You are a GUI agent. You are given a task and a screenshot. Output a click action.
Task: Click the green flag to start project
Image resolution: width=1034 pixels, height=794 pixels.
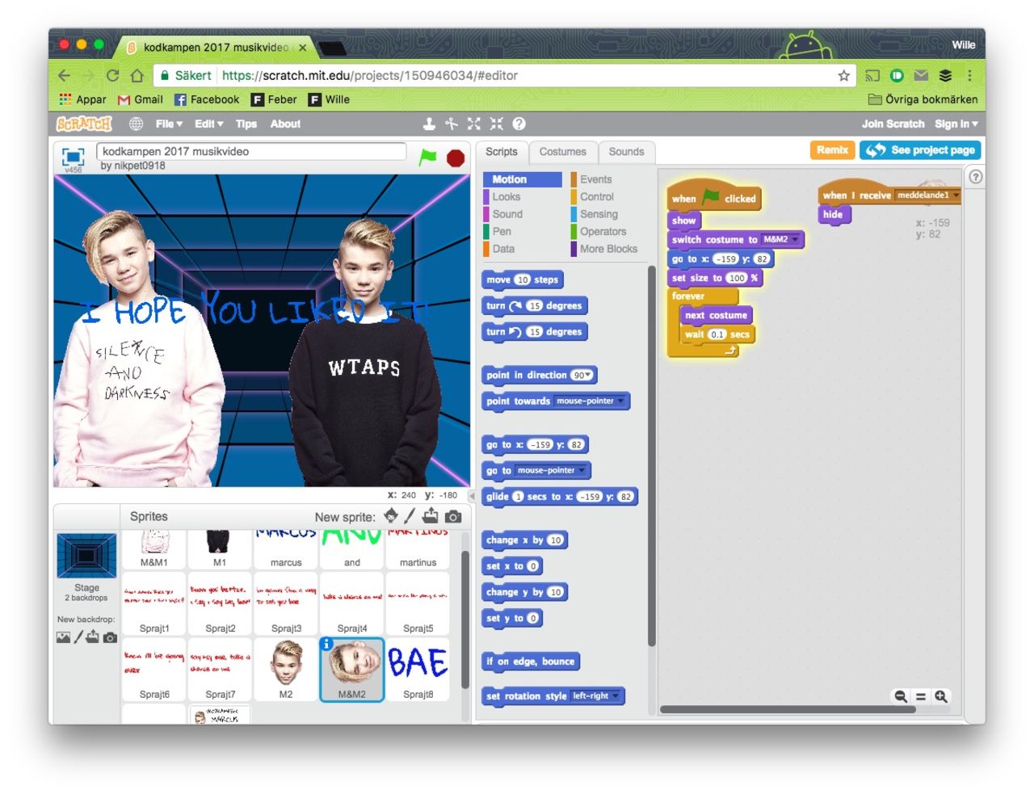pyautogui.click(x=427, y=158)
